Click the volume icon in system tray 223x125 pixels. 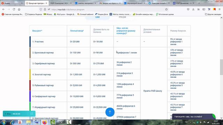(201, 122)
